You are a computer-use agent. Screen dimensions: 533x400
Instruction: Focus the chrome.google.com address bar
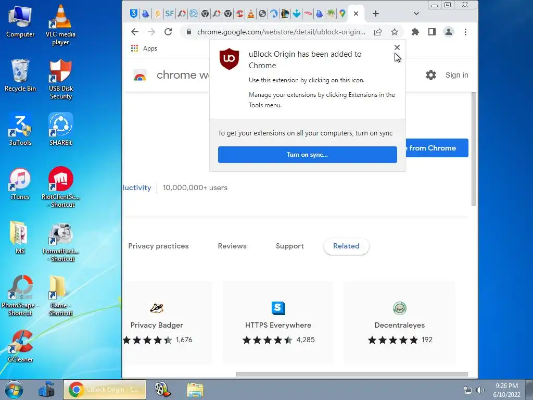point(281,32)
